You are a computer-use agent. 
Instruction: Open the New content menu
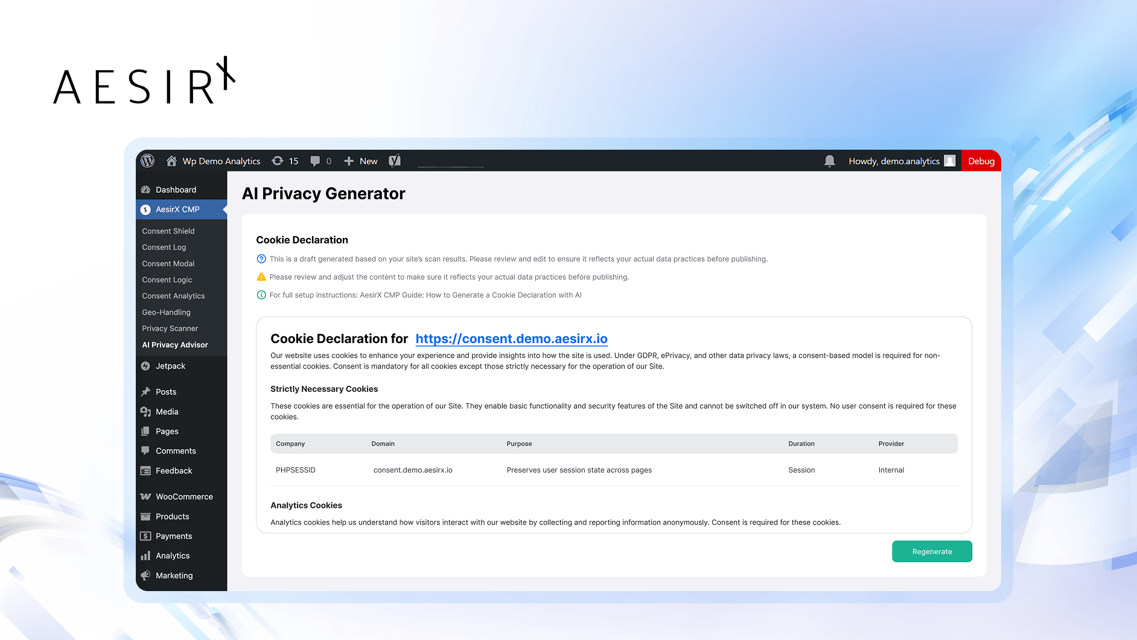coord(361,161)
